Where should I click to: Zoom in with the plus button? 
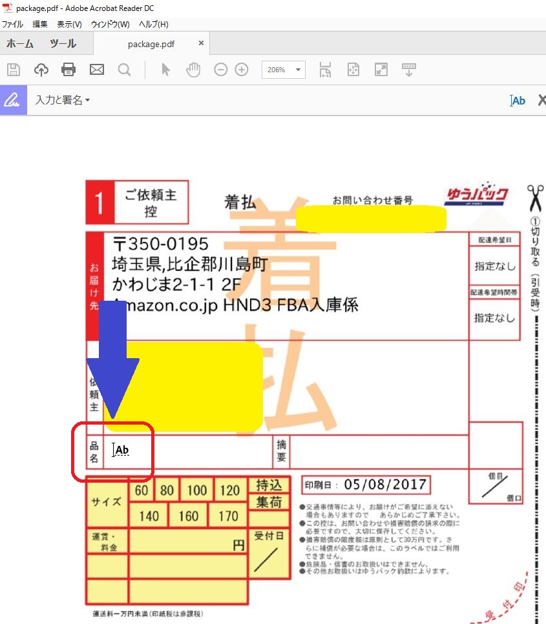(242, 70)
